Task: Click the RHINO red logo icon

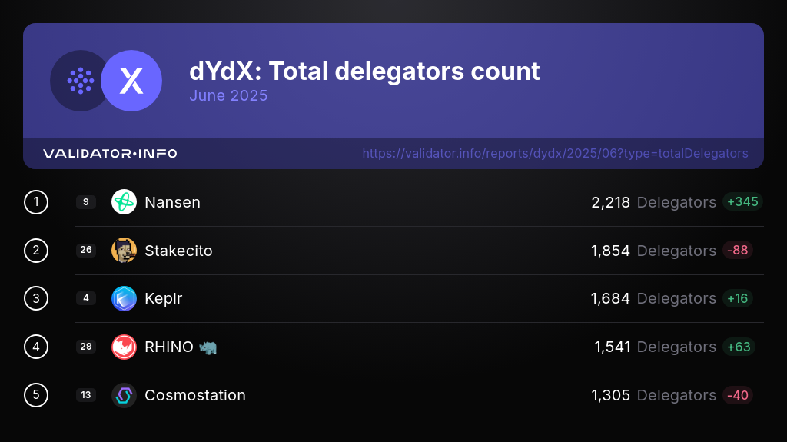Action: point(124,347)
